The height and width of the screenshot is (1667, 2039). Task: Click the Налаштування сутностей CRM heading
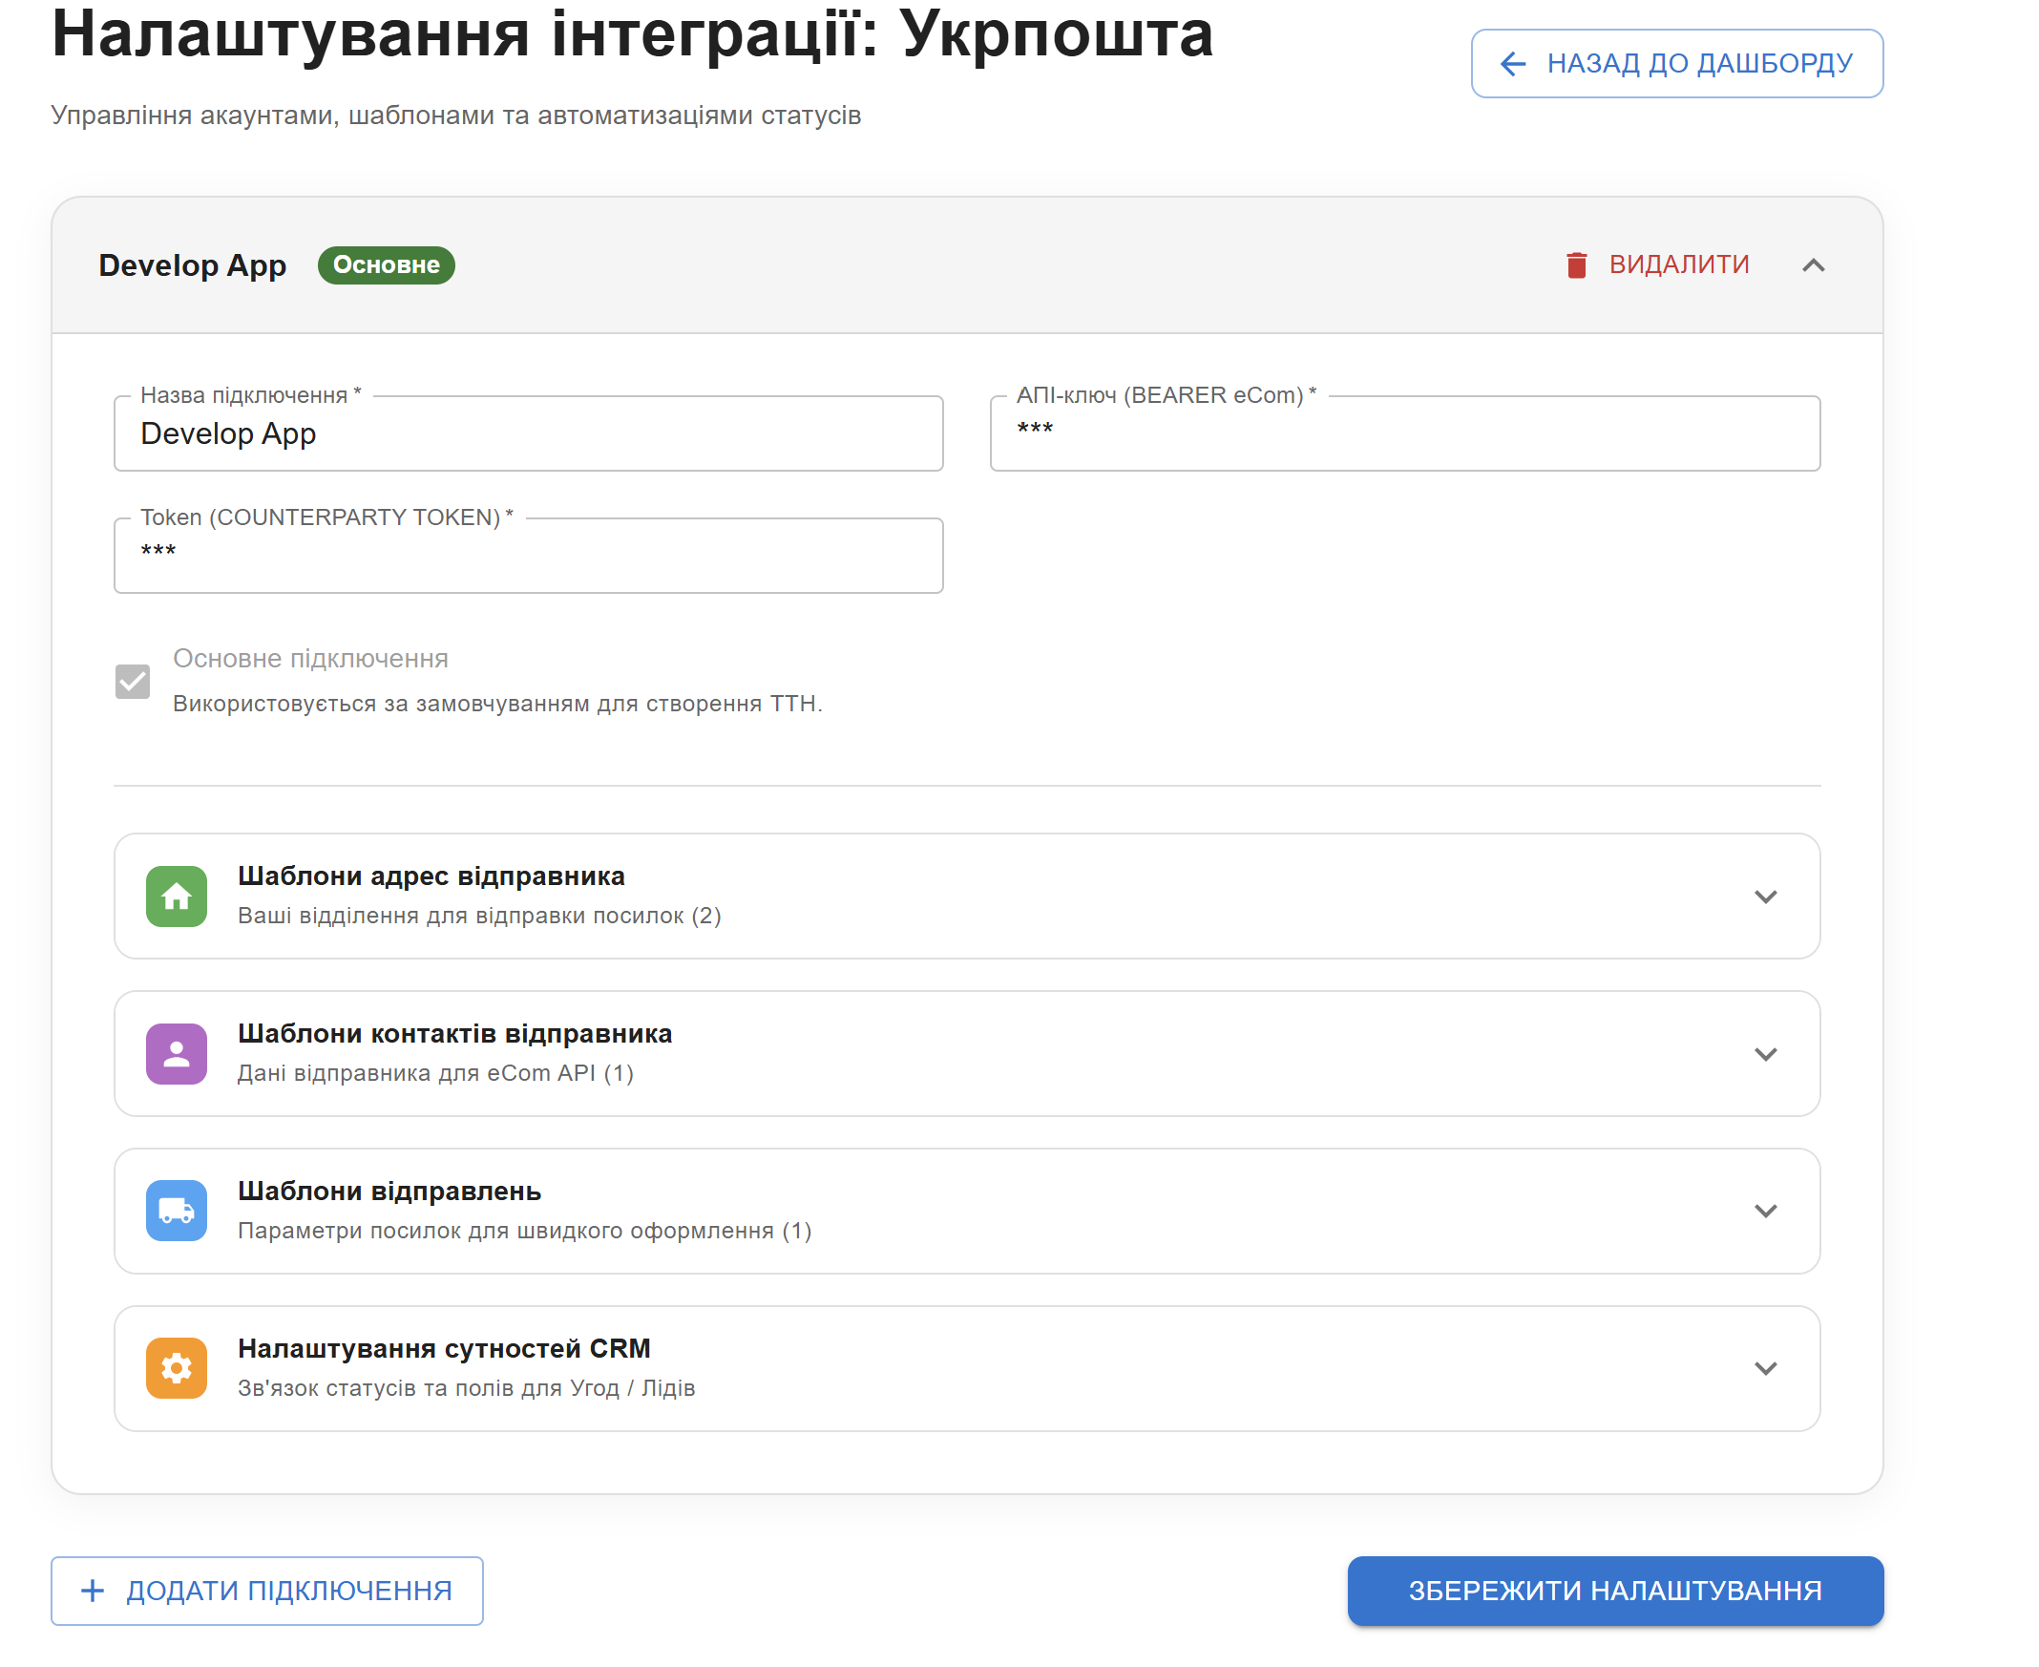tap(445, 1349)
